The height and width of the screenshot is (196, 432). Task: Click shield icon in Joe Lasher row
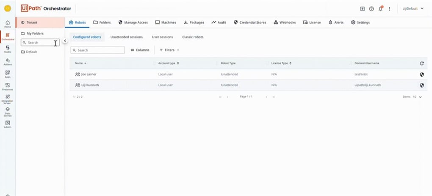421,74
